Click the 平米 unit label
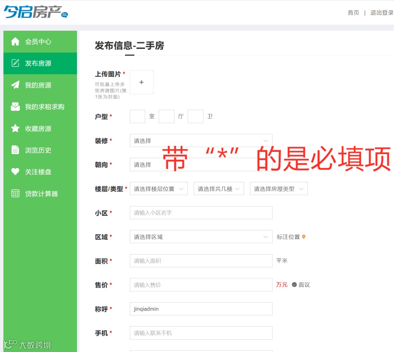Screen dimensions: 394x352 tap(282, 260)
